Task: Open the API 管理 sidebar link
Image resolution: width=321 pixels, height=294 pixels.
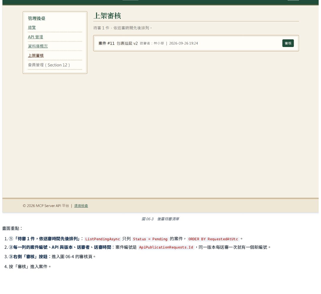Action: [36, 37]
